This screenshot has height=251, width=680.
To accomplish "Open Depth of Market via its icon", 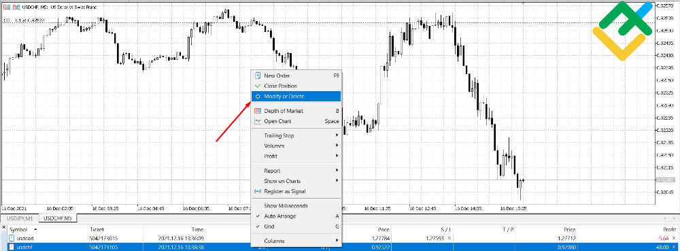I will [x=258, y=111].
